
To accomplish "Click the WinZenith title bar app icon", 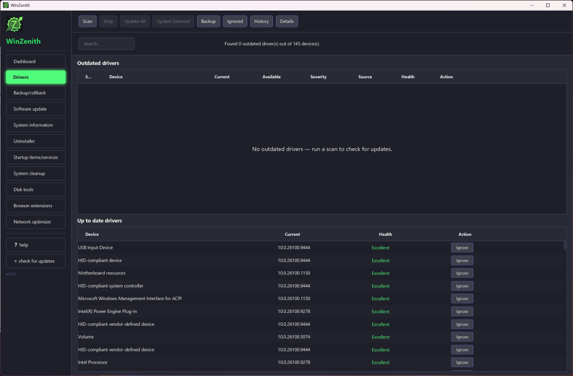I will pyautogui.click(x=6, y=5).
